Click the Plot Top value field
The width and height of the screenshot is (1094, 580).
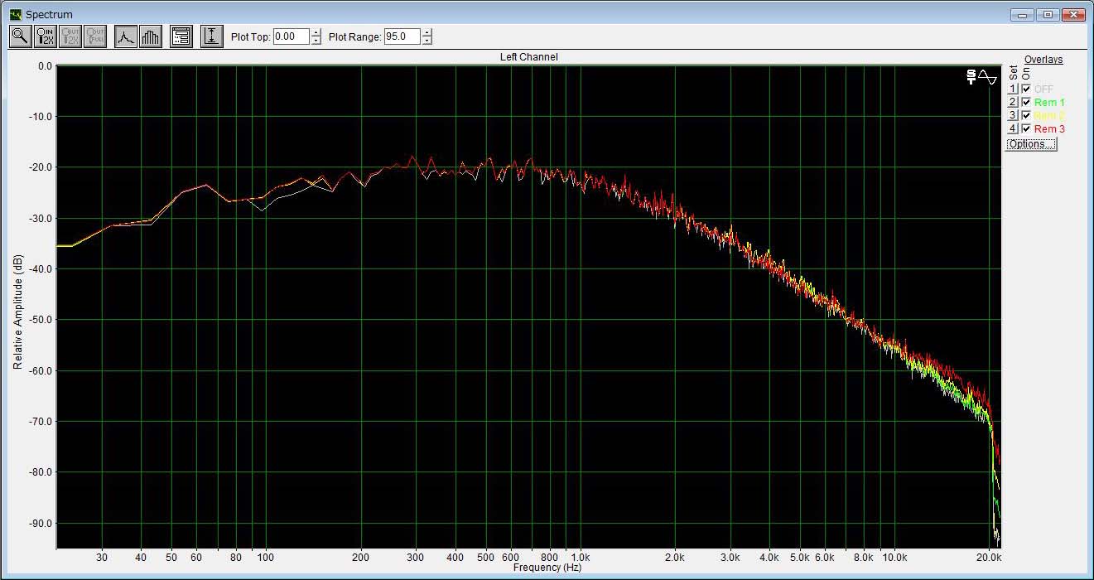point(291,36)
